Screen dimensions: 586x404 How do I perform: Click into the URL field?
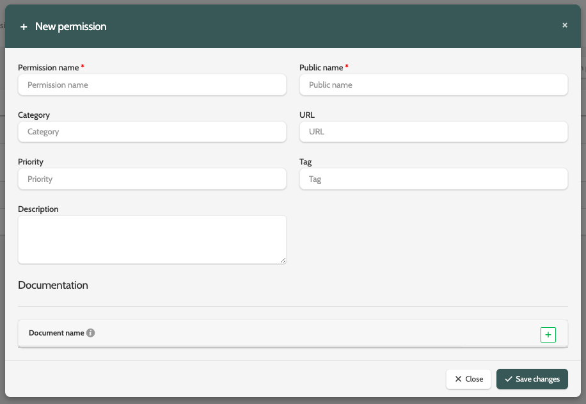pyautogui.click(x=434, y=132)
